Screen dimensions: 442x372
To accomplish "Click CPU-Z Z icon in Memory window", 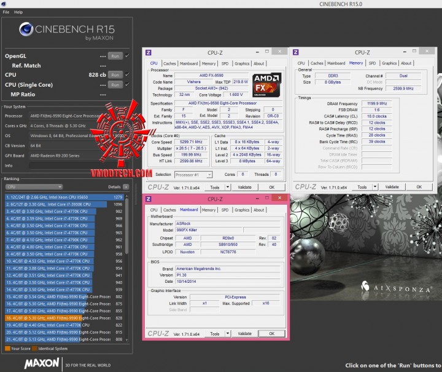I will [296, 52].
